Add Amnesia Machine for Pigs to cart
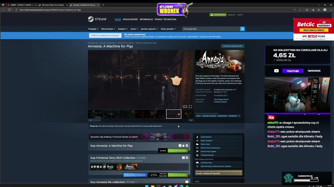This screenshot has height=187, width=334. click(178, 151)
